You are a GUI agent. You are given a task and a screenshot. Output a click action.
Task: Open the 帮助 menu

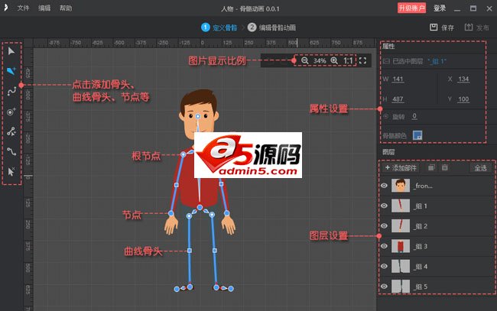click(x=66, y=8)
